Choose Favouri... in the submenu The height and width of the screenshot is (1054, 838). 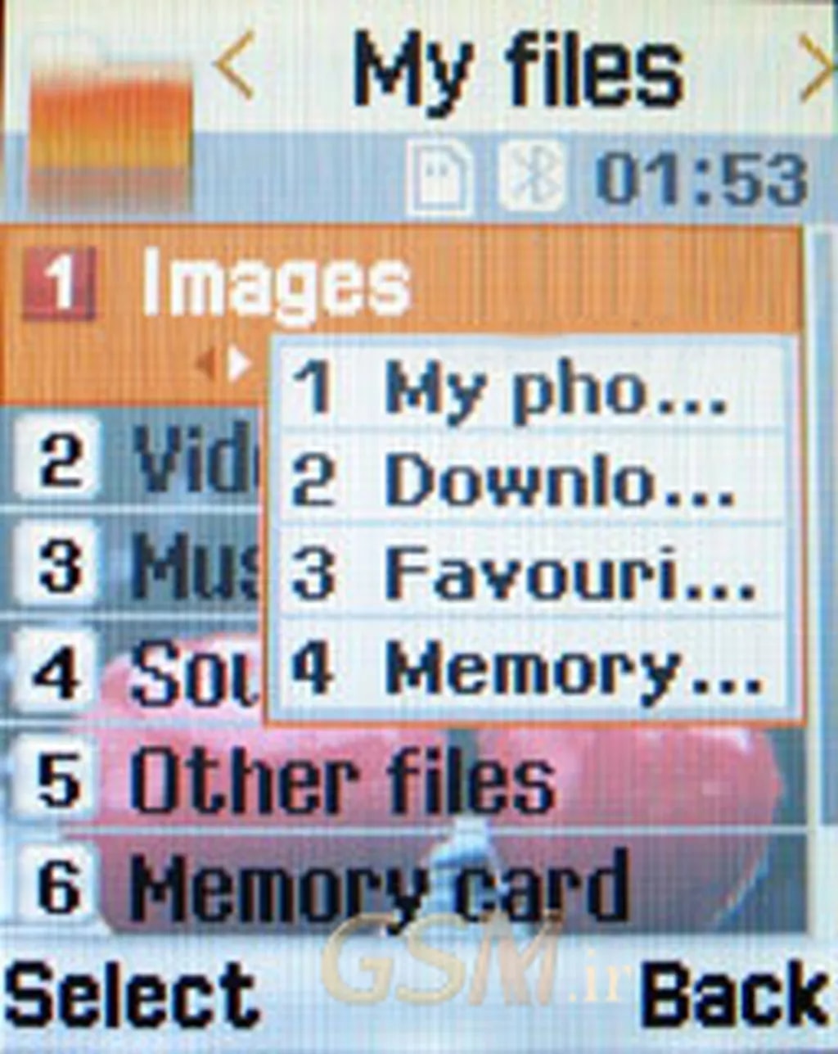532,572
